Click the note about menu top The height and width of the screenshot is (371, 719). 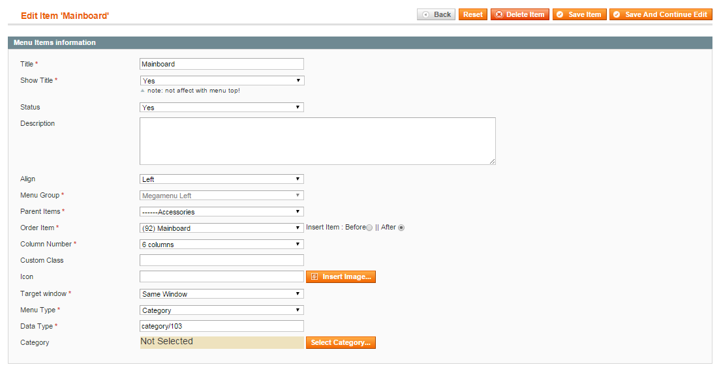point(194,91)
